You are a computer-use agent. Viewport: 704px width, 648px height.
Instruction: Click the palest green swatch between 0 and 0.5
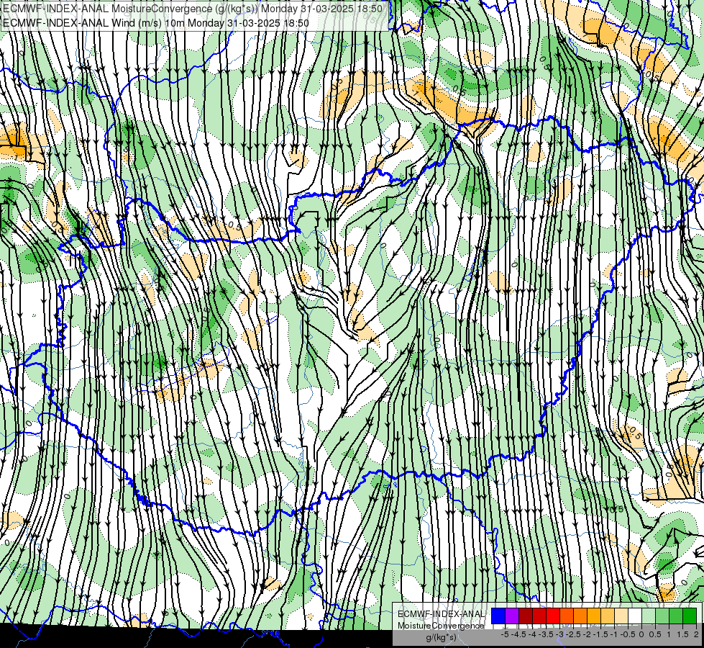[x=649, y=616]
